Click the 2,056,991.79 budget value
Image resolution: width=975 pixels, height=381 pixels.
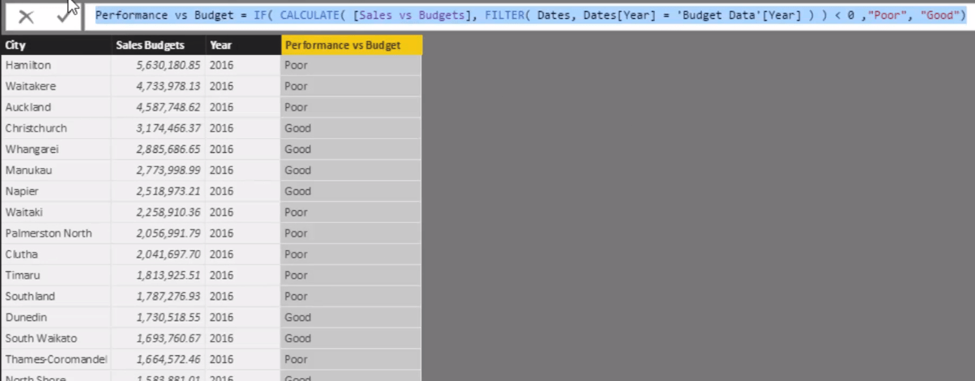pos(169,233)
